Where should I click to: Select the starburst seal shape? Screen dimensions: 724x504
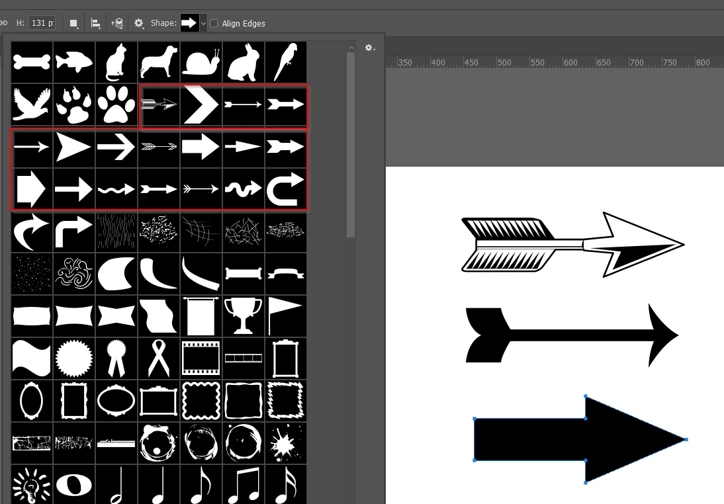point(74,358)
